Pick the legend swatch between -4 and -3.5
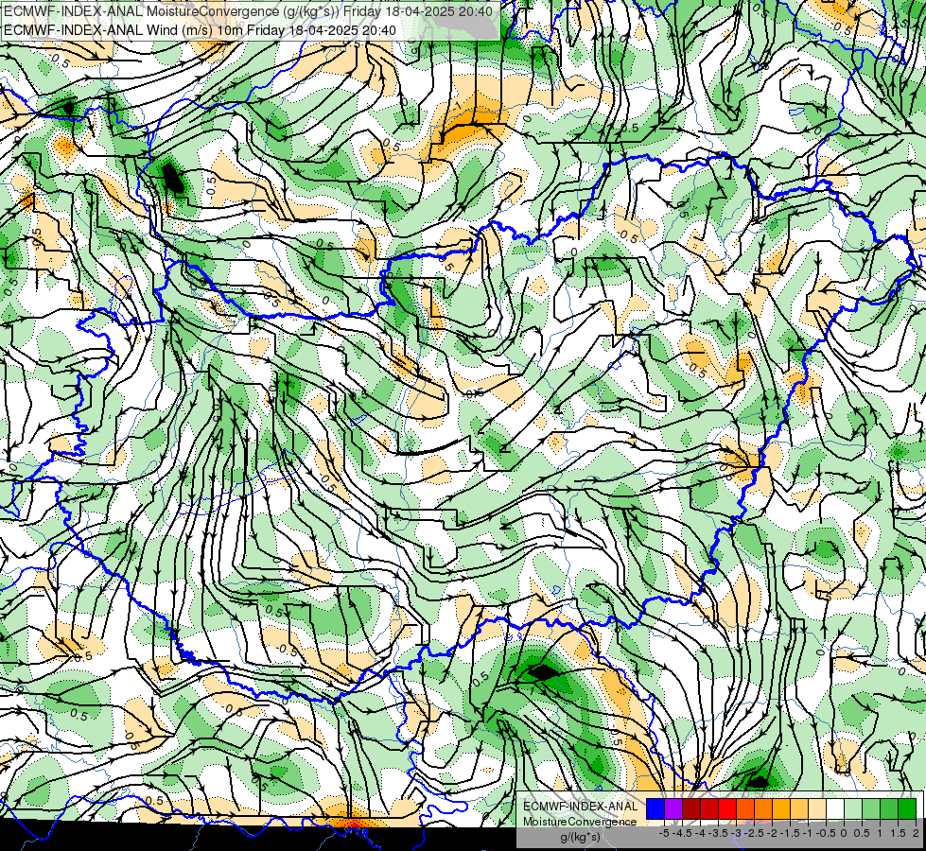The width and height of the screenshot is (926, 851). tap(709, 809)
